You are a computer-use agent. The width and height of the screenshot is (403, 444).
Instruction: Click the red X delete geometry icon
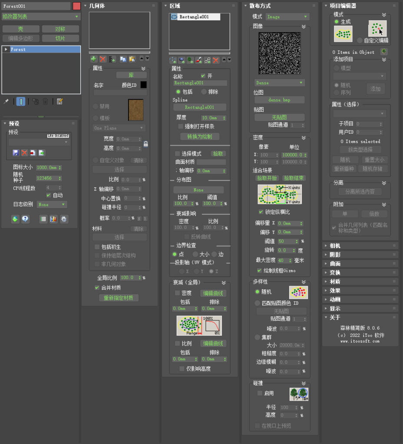(x=102, y=59)
